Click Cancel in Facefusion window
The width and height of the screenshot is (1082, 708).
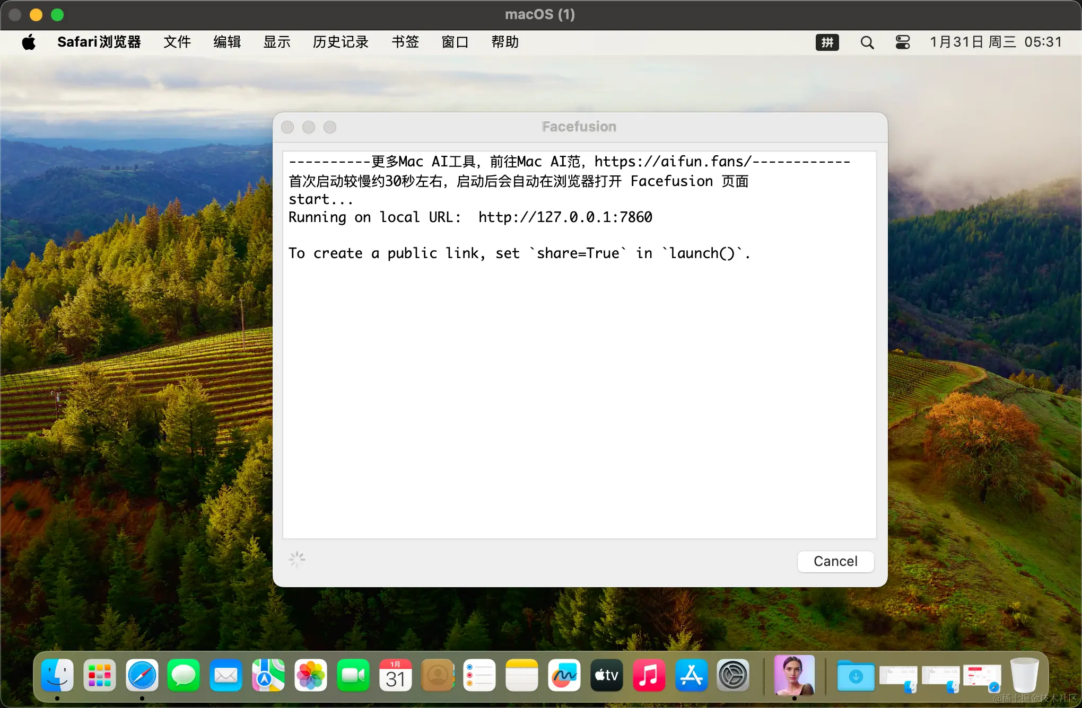[835, 561]
